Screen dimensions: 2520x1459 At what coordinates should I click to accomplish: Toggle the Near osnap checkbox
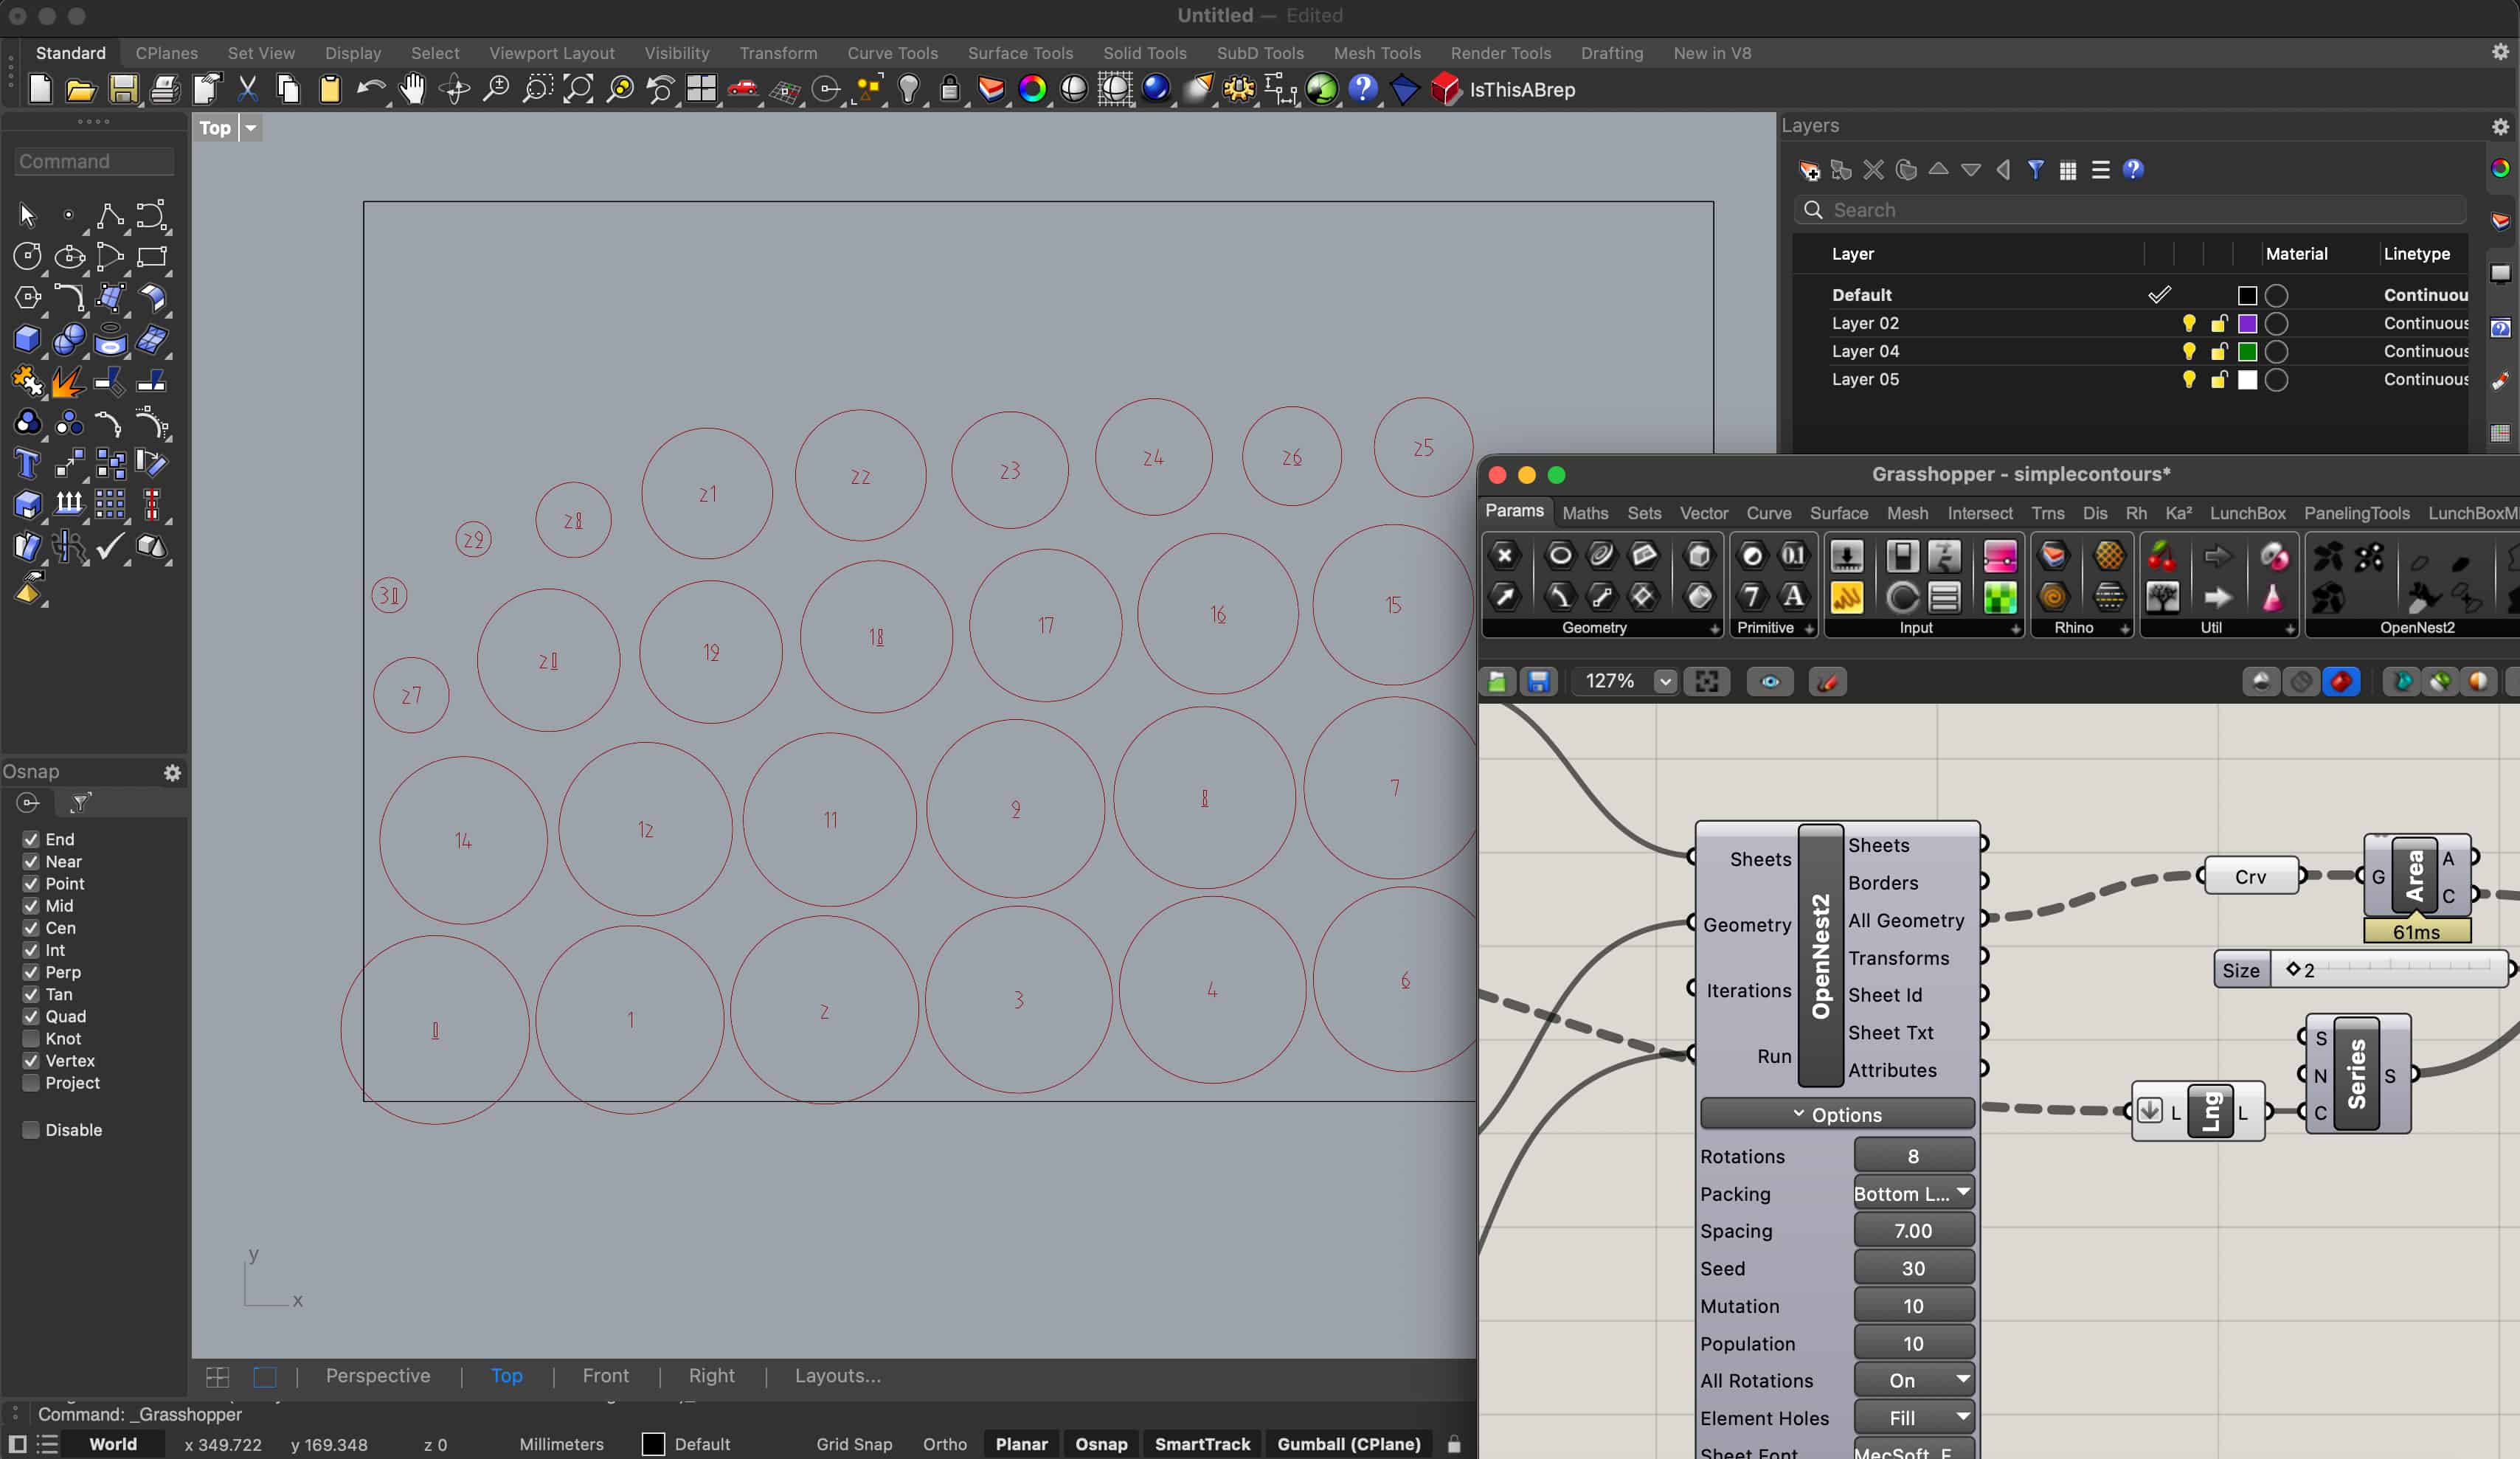coord(31,861)
